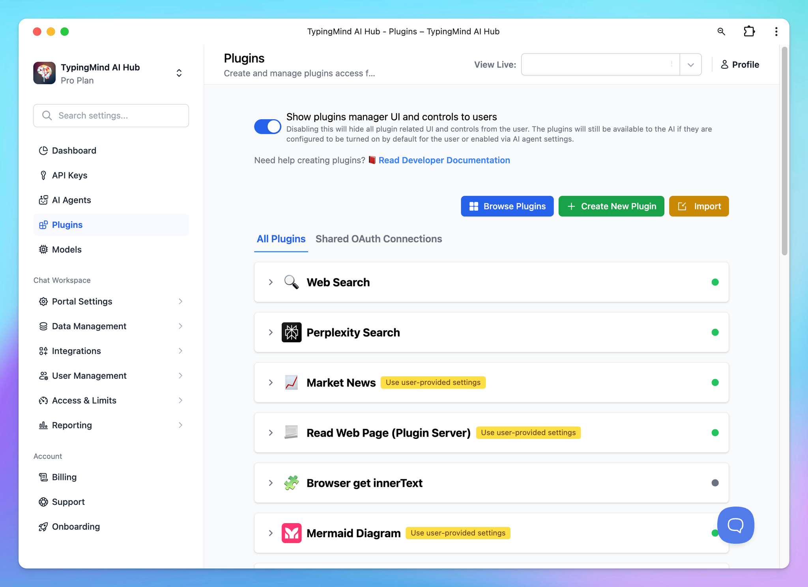
Task: Click the Create New Plugin button
Action: [611, 206]
